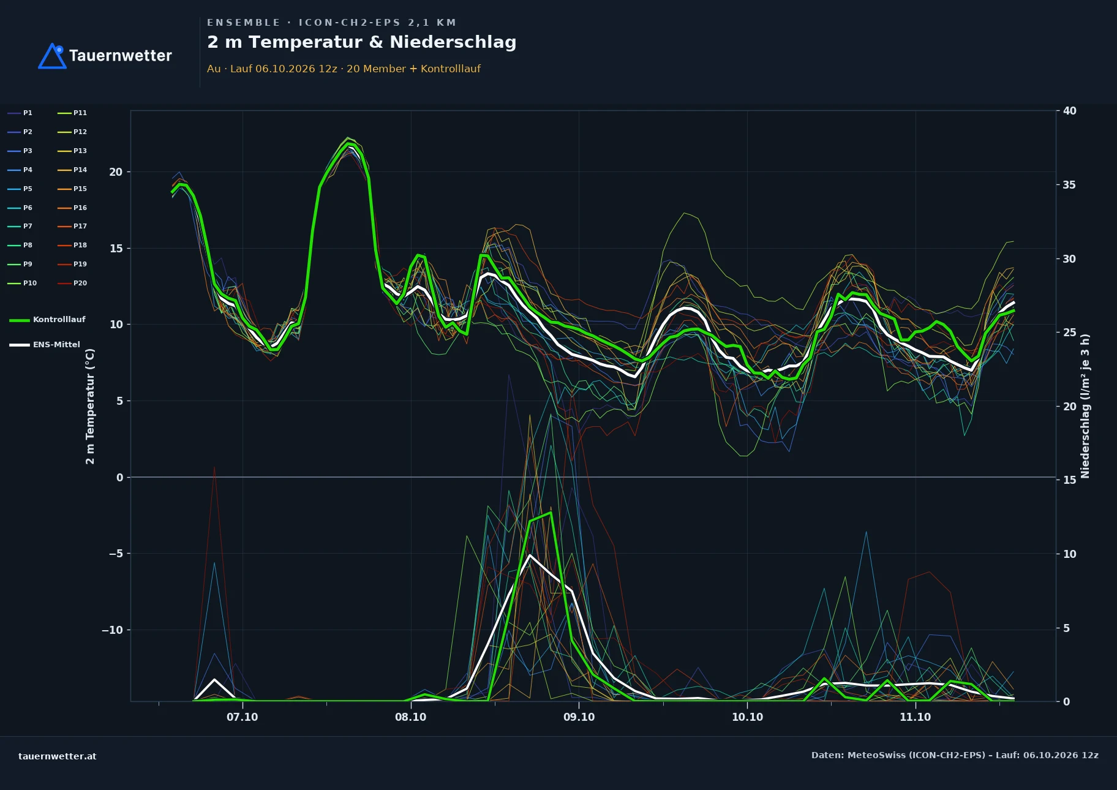The width and height of the screenshot is (1117, 790).
Task: Click the 40 tick on the precipitation axis
Action: click(1069, 111)
